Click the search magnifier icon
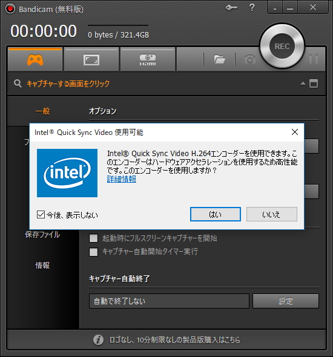Image resolution: width=333 pixels, height=357 pixels. point(18,84)
